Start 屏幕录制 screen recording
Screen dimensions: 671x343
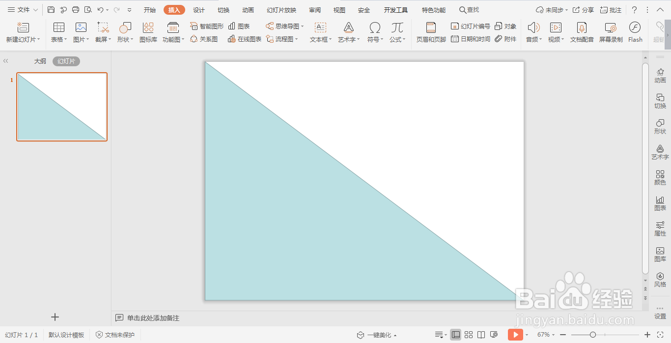click(611, 32)
